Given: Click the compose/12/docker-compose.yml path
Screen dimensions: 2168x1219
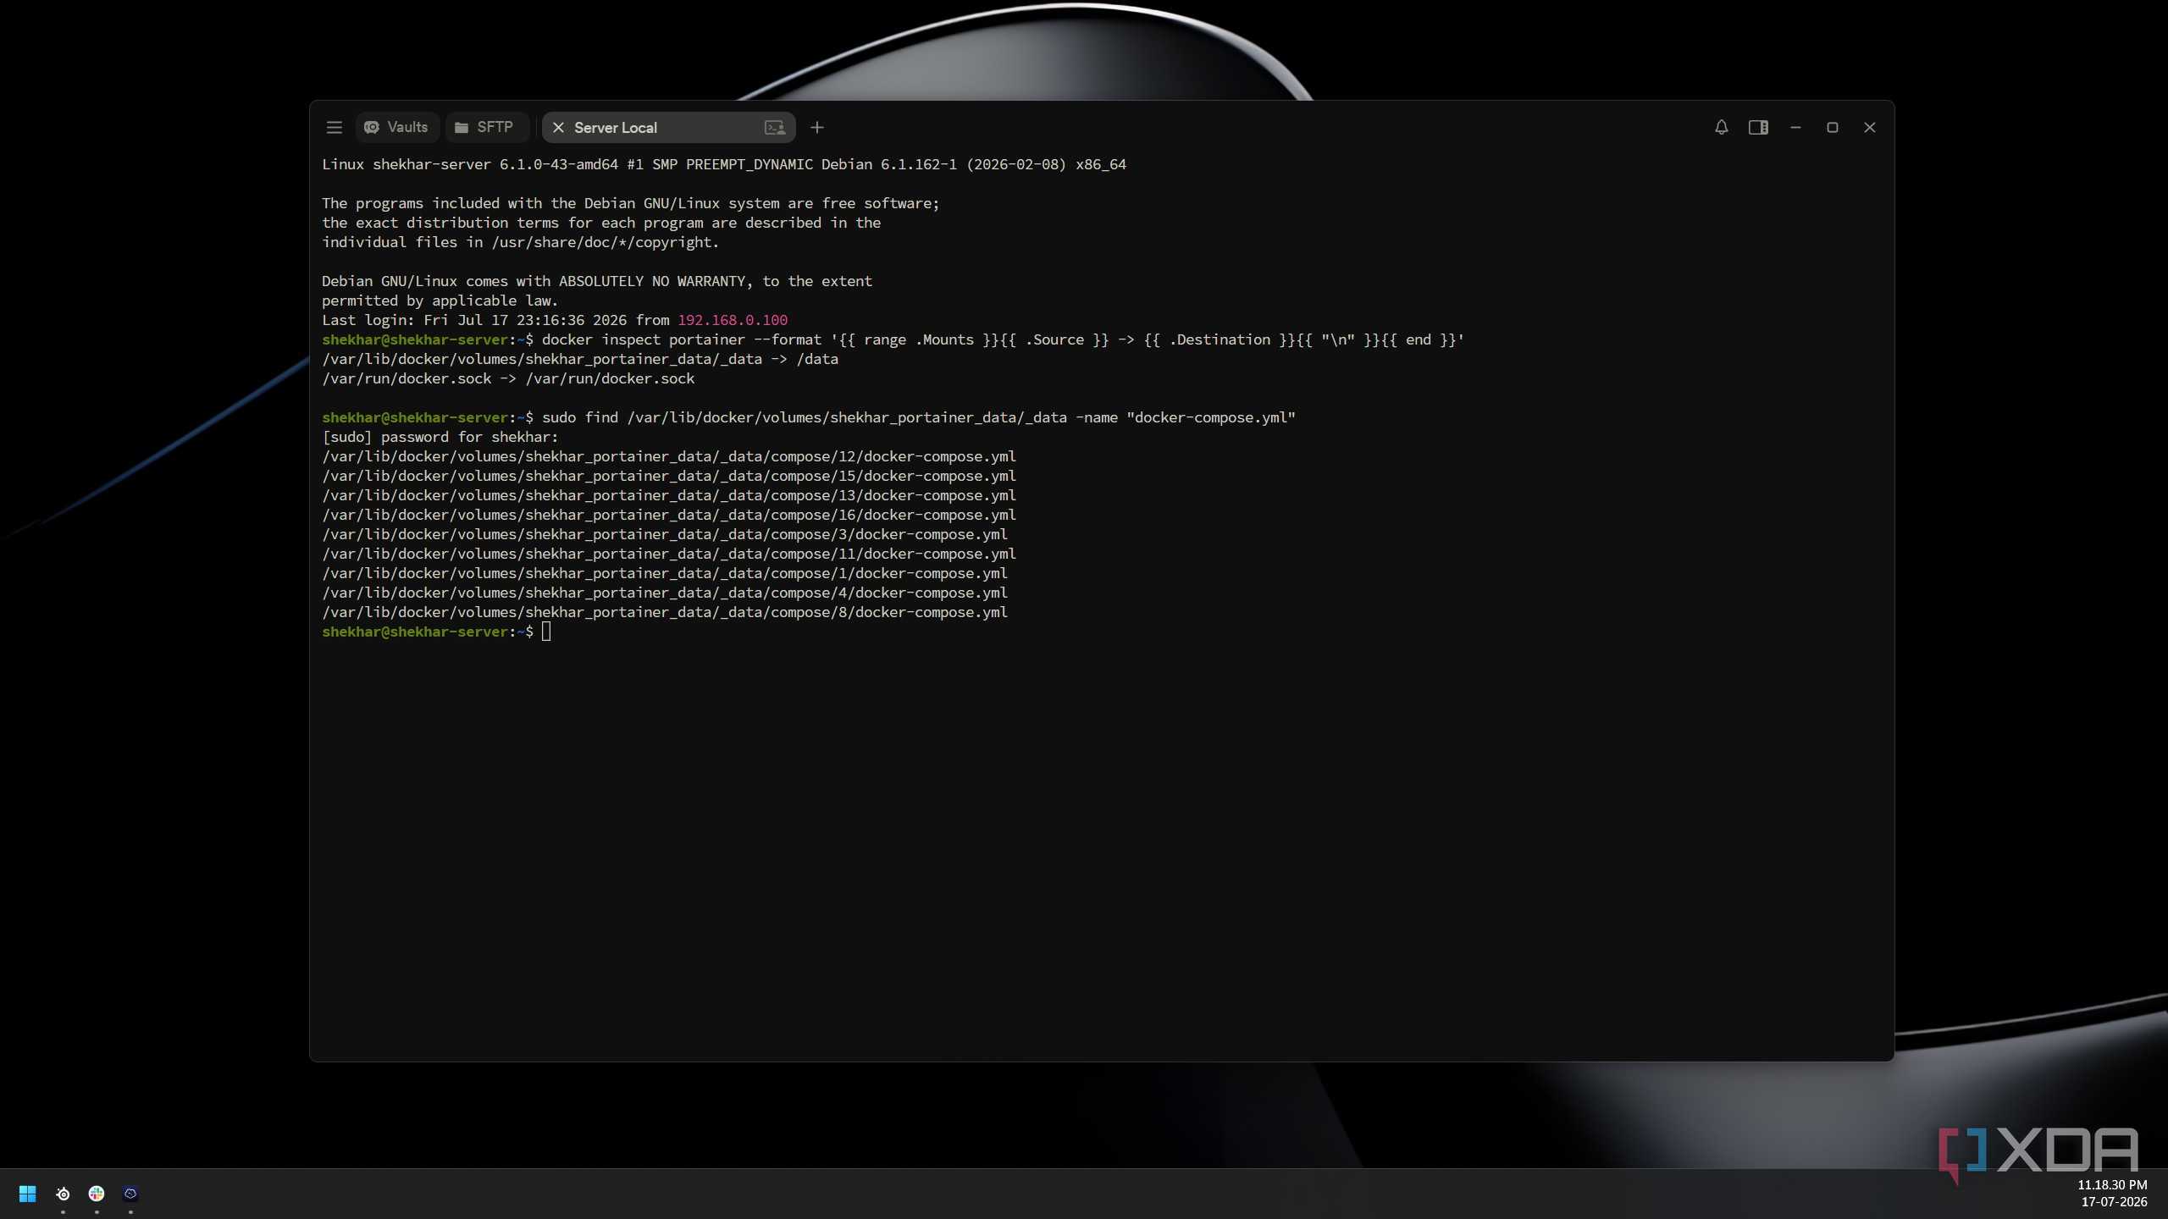Looking at the screenshot, I should click(669, 456).
